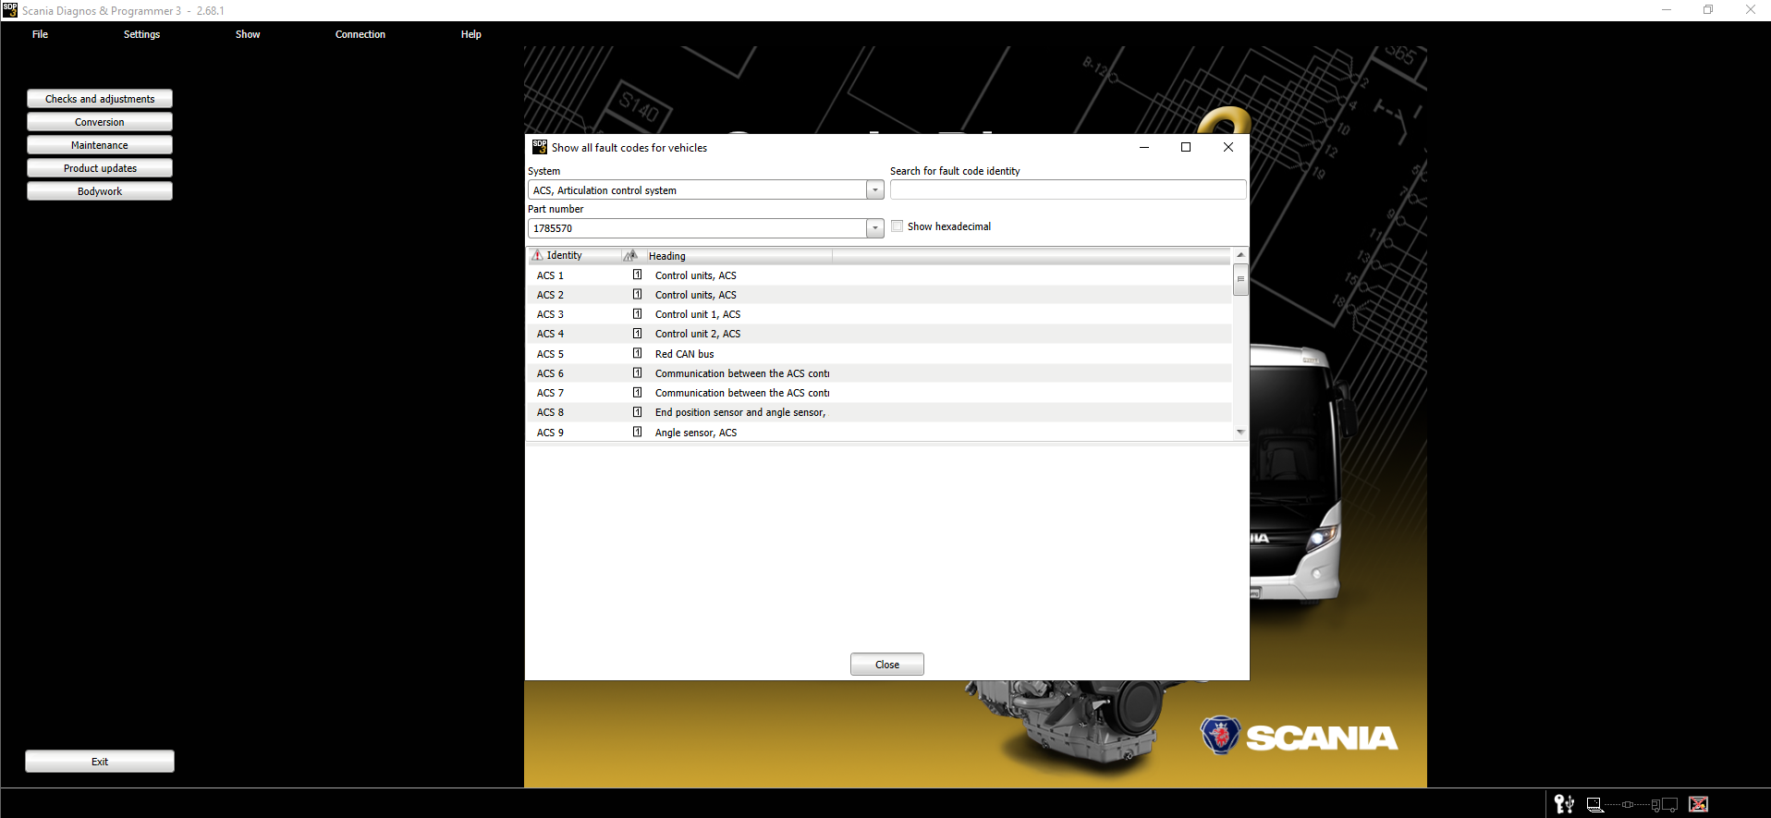Click the info icon in ACS 6 row
Image resolution: width=1771 pixels, height=818 pixels.
[637, 372]
